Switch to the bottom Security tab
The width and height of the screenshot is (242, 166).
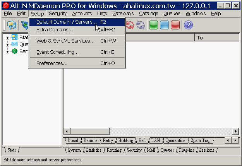tap(134, 150)
